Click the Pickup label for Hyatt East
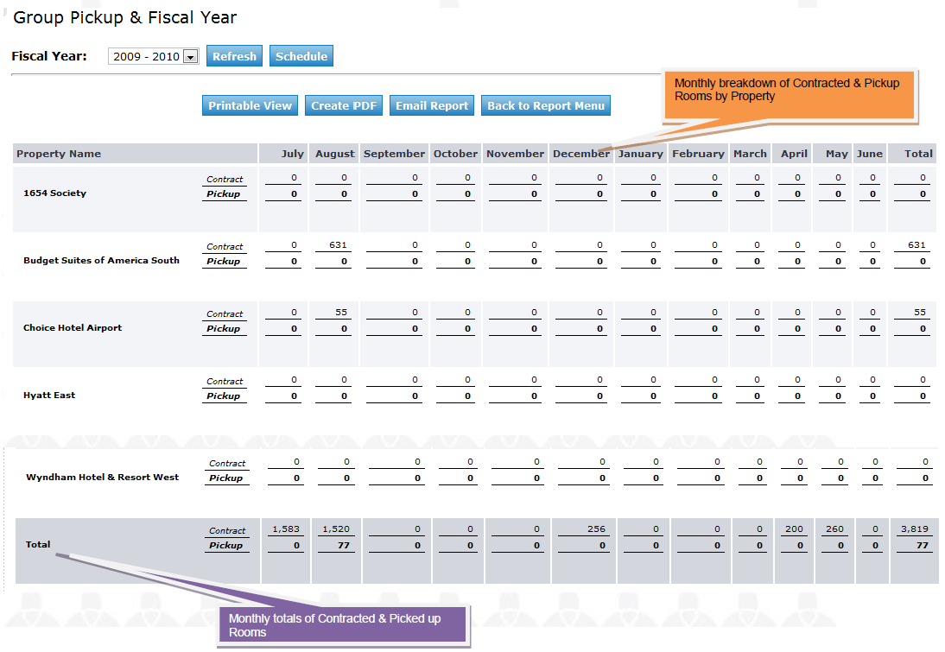Screen dimensions: 945x652 [x=223, y=396]
